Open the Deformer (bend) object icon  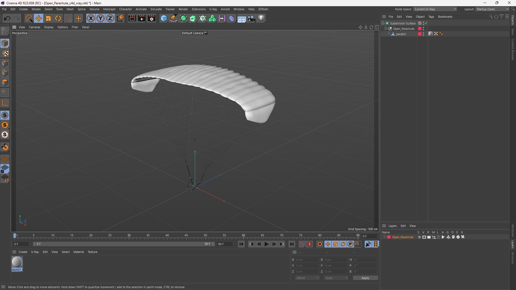[232, 18]
